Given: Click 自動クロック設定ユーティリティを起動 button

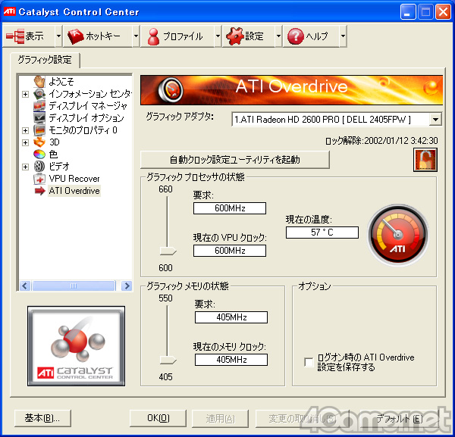Looking at the screenshot, I should (x=235, y=160).
